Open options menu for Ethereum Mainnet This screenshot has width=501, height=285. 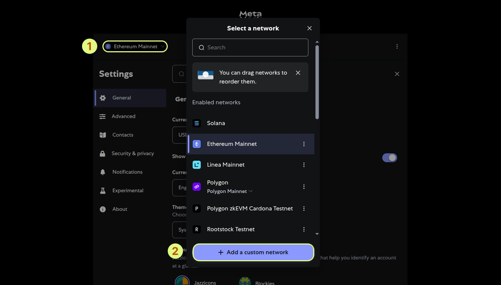pyautogui.click(x=304, y=144)
